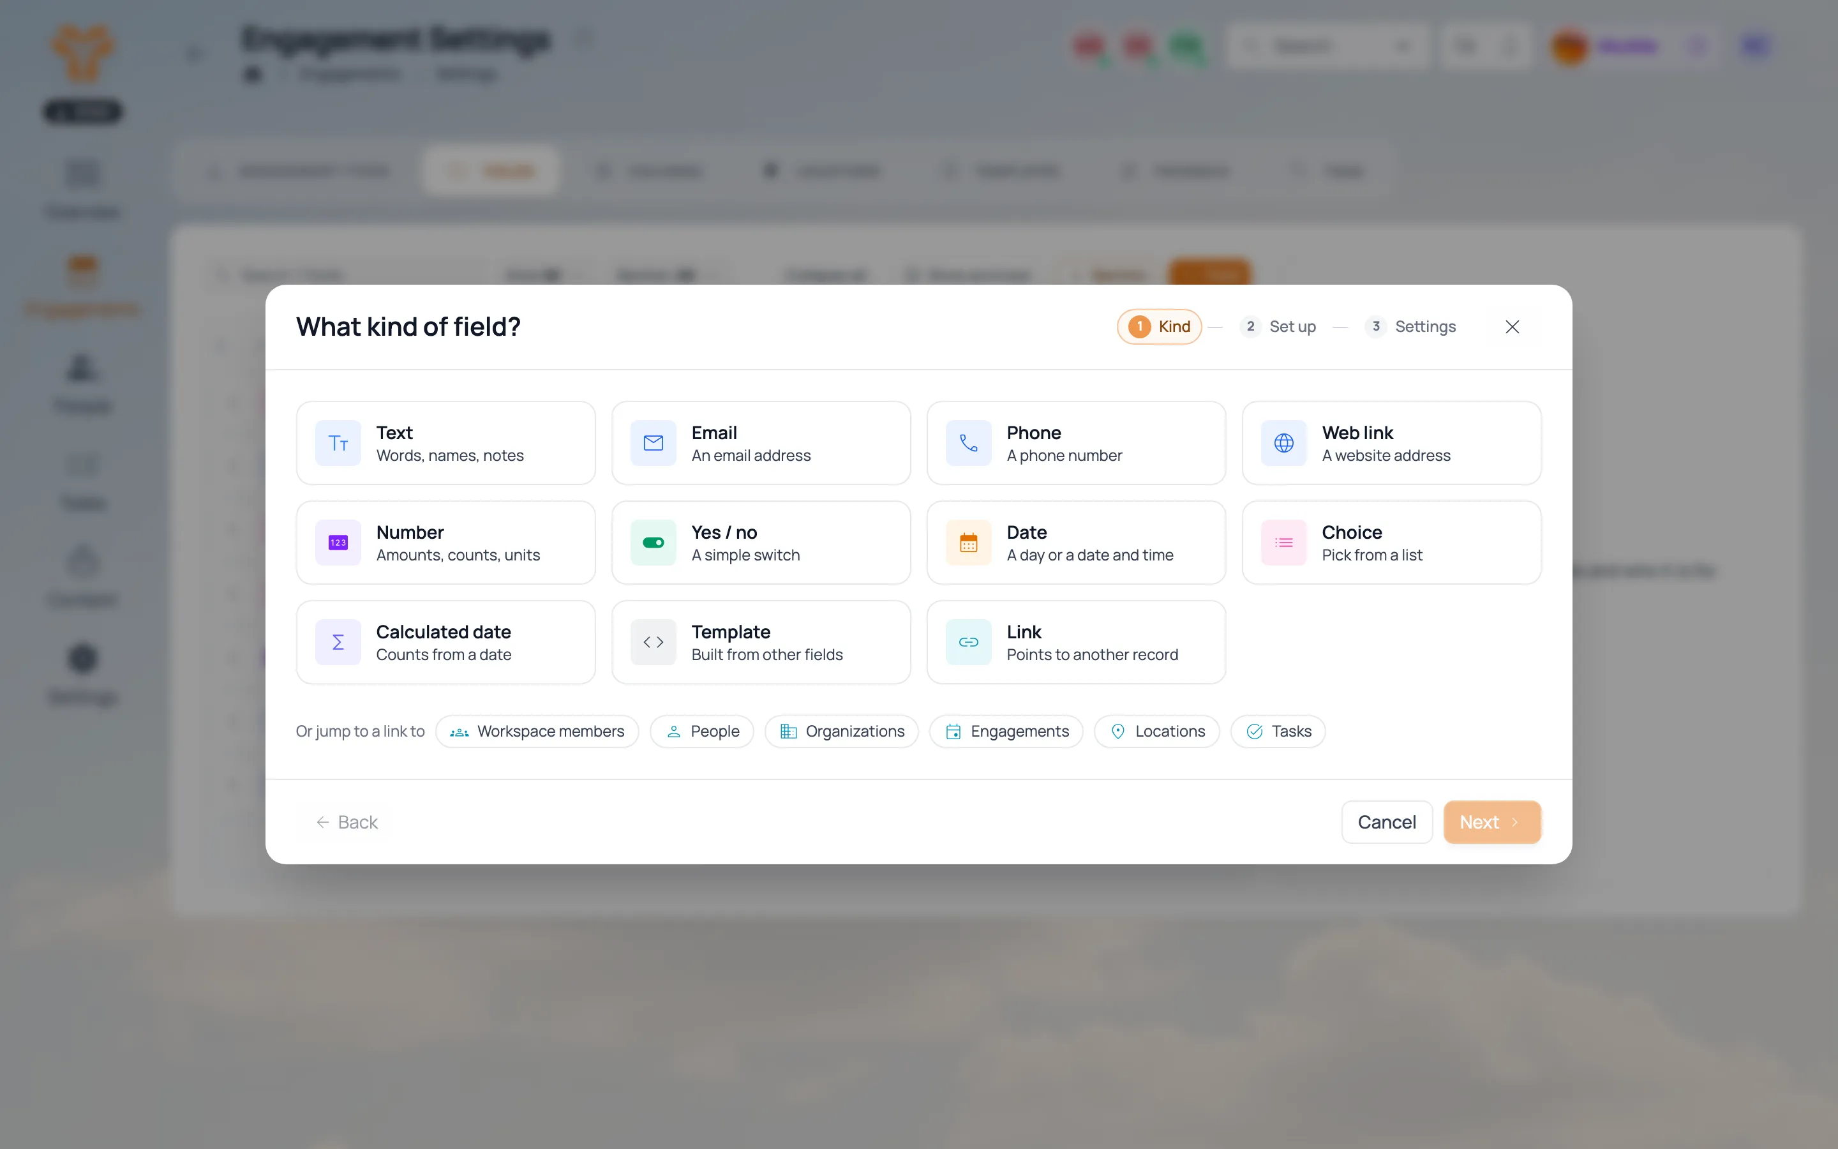Select 'An email address' description
This screenshot has height=1149, width=1838.
(x=751, y=455)
